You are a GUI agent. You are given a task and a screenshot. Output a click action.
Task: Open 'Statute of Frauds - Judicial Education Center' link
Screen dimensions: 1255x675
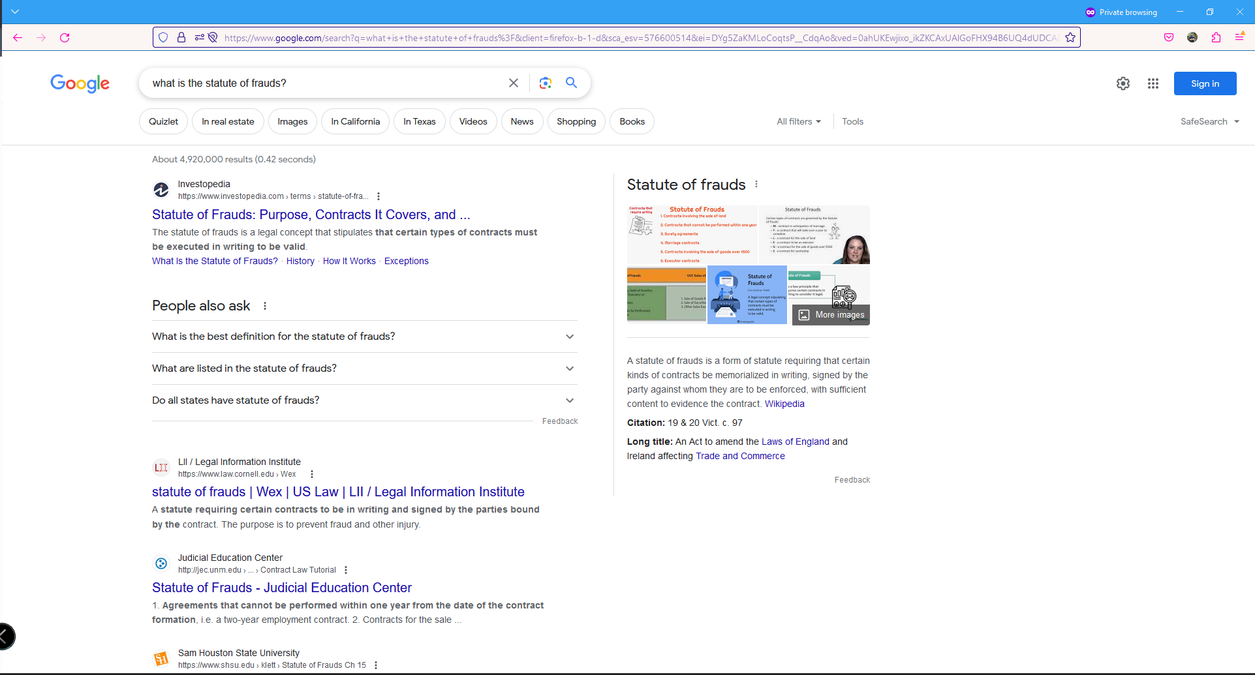tap(282, 588)
